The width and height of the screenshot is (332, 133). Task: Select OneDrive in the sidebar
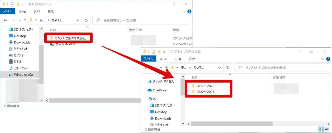157,90
